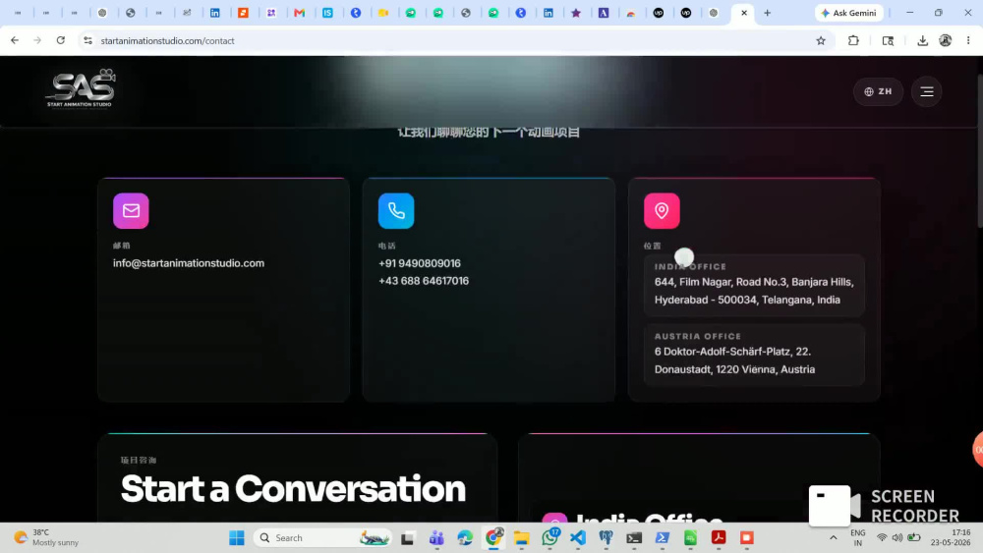
Task: Open the weather widget showing 38°C
Action: click(47, 538)
